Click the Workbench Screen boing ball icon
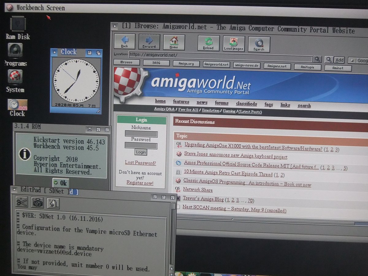This screenshot has height=276, width=368. (x=10, y=7)
